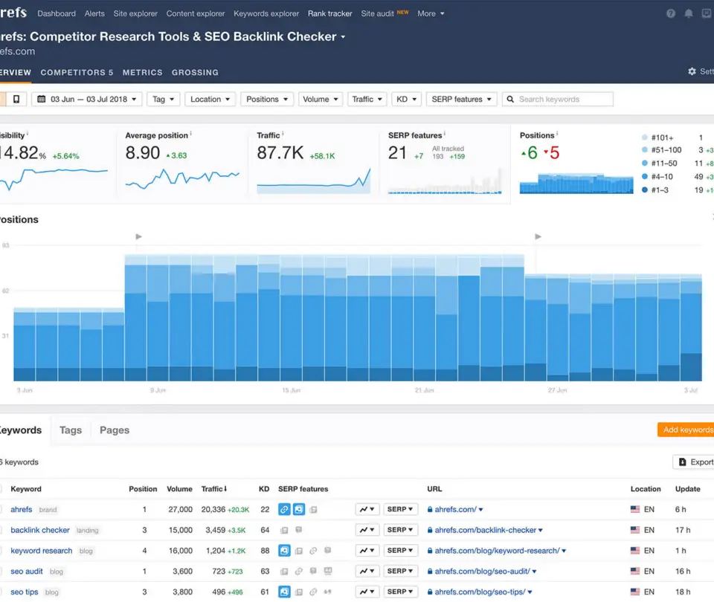714x602 pixels.
Task: Open SERP dropdown for ahrefs keyword
Action: tap(400, 509)
